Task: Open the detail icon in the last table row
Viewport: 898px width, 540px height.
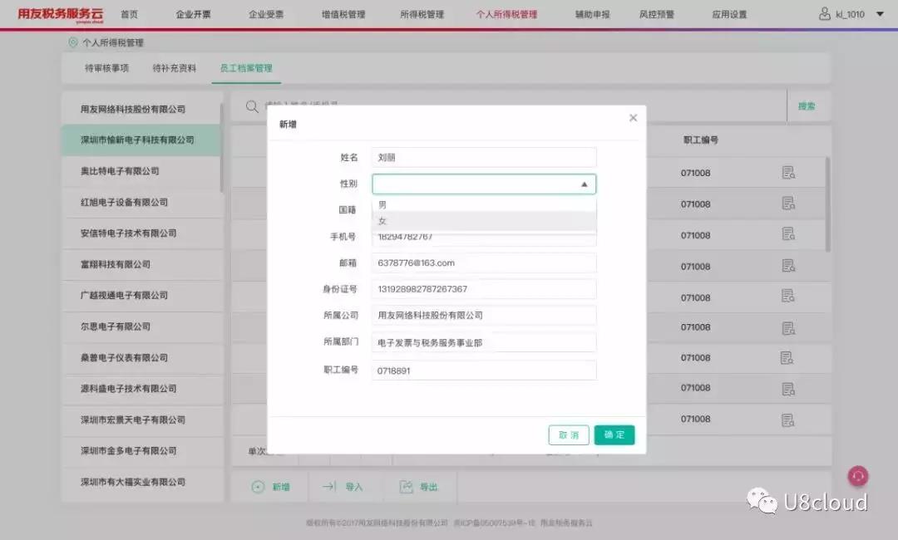Action: click(788, 420)
